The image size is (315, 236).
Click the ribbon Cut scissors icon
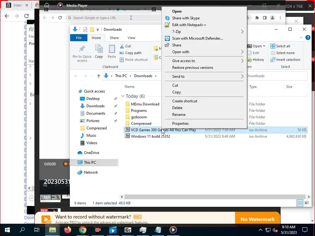pyautogui.click(x=122, y=46)
